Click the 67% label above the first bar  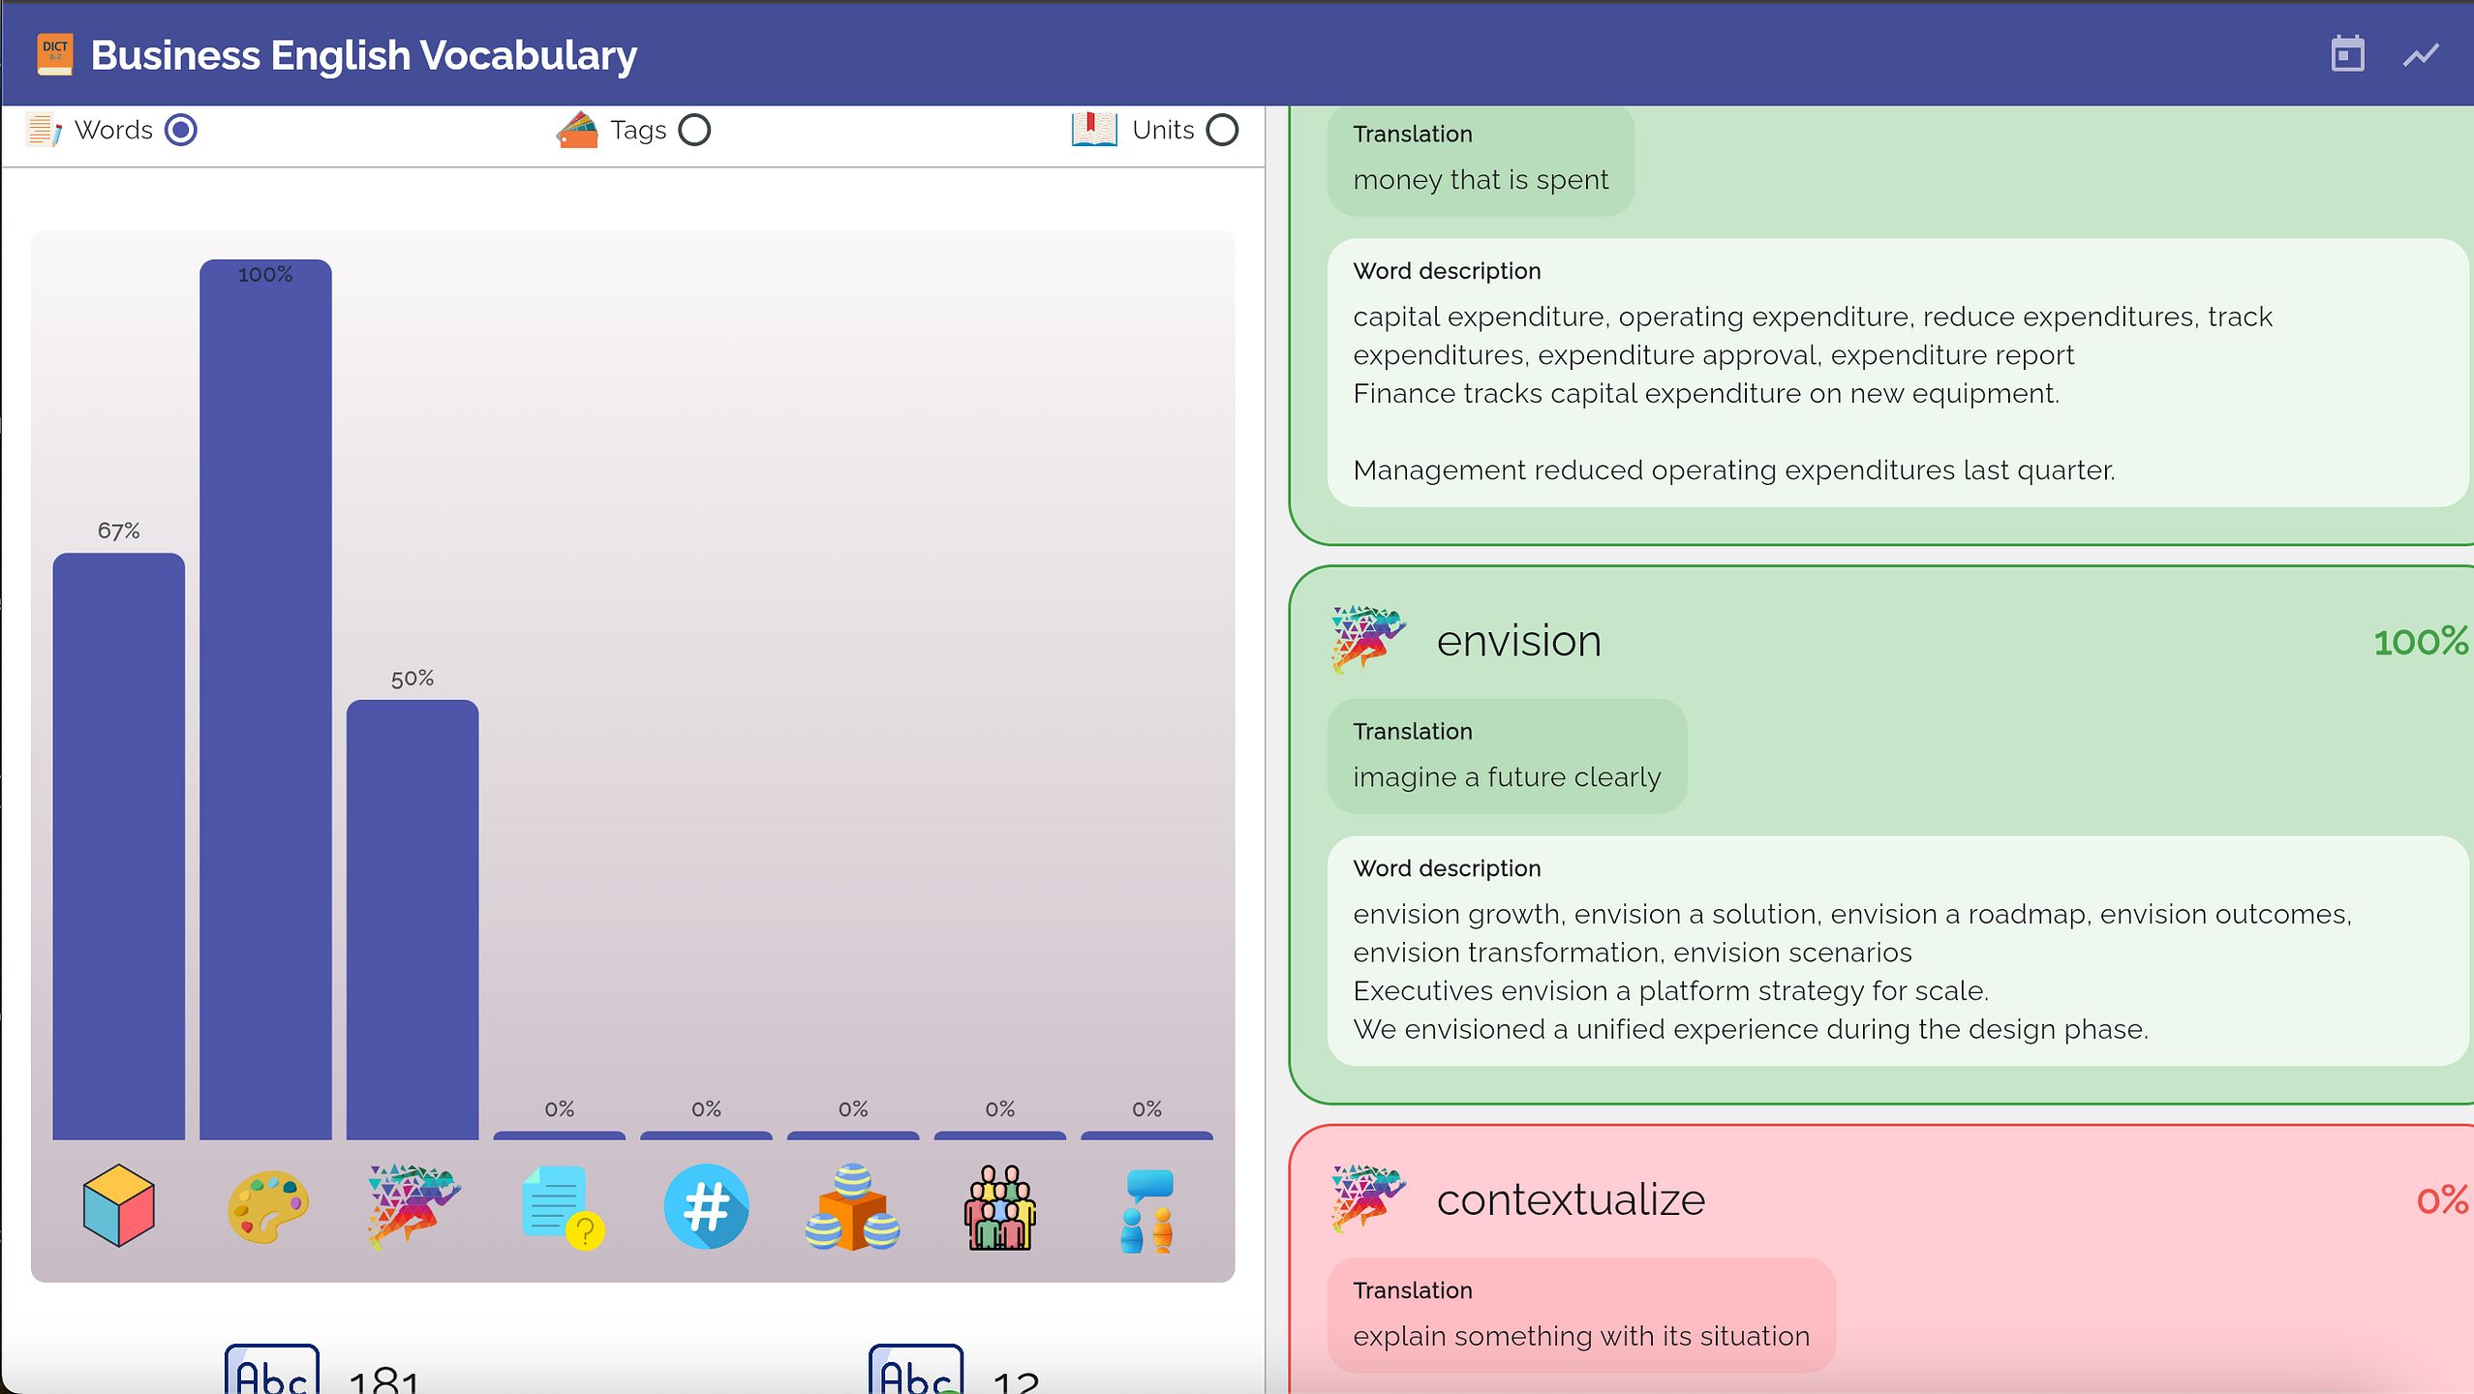(119, 530)
